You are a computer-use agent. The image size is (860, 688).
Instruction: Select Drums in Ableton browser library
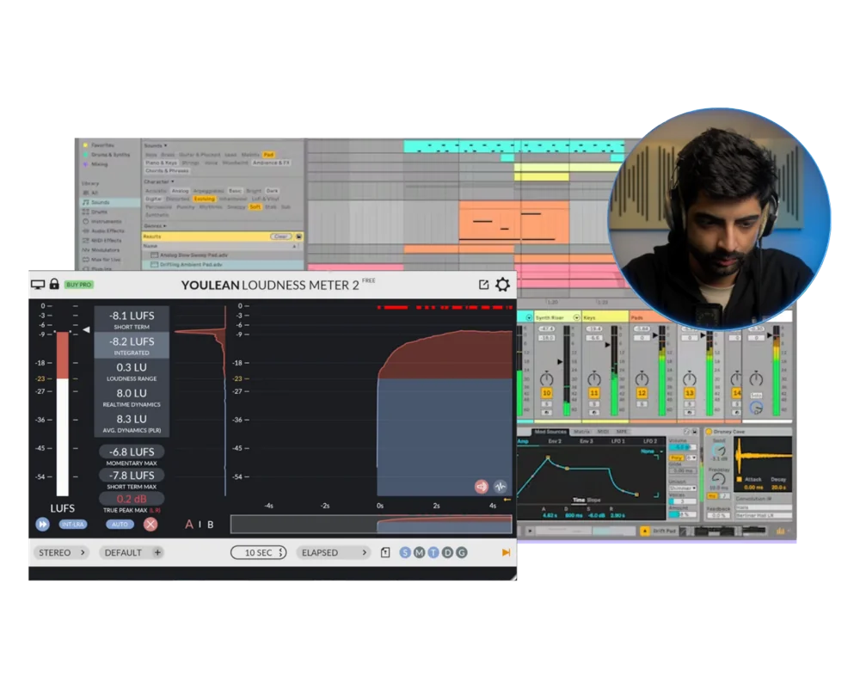[x=99, y=212]
